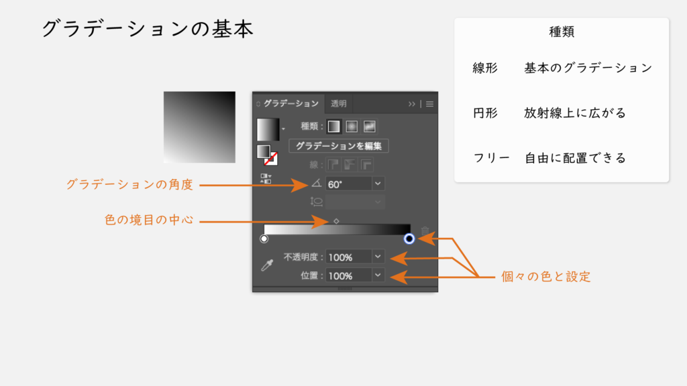Click the trash icon to delete stop

(x=425, y=231)
